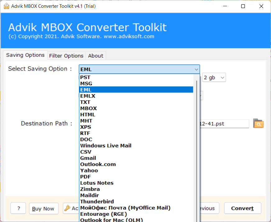Click the folder browse icon beside Destination Path
Screen dimensions: 271x222
click(258, 123)
